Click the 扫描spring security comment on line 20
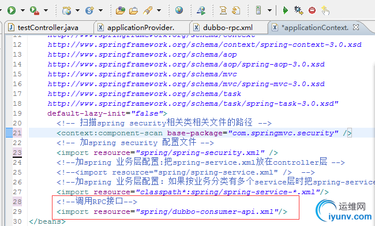This screenshot has width=375, height=226. click(164, 123)
